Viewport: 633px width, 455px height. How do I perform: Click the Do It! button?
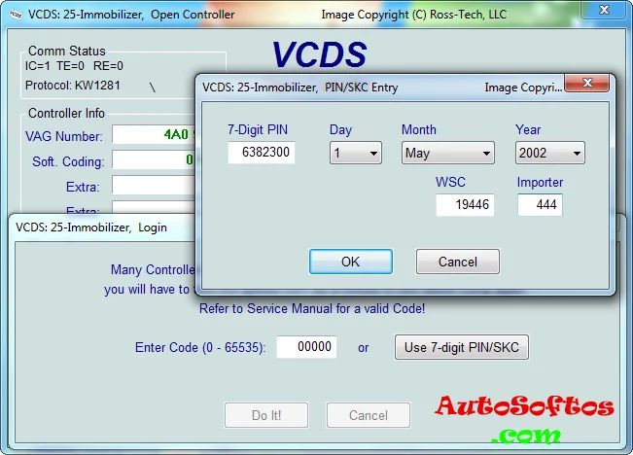pyautogui.click(x=266, y=415)
